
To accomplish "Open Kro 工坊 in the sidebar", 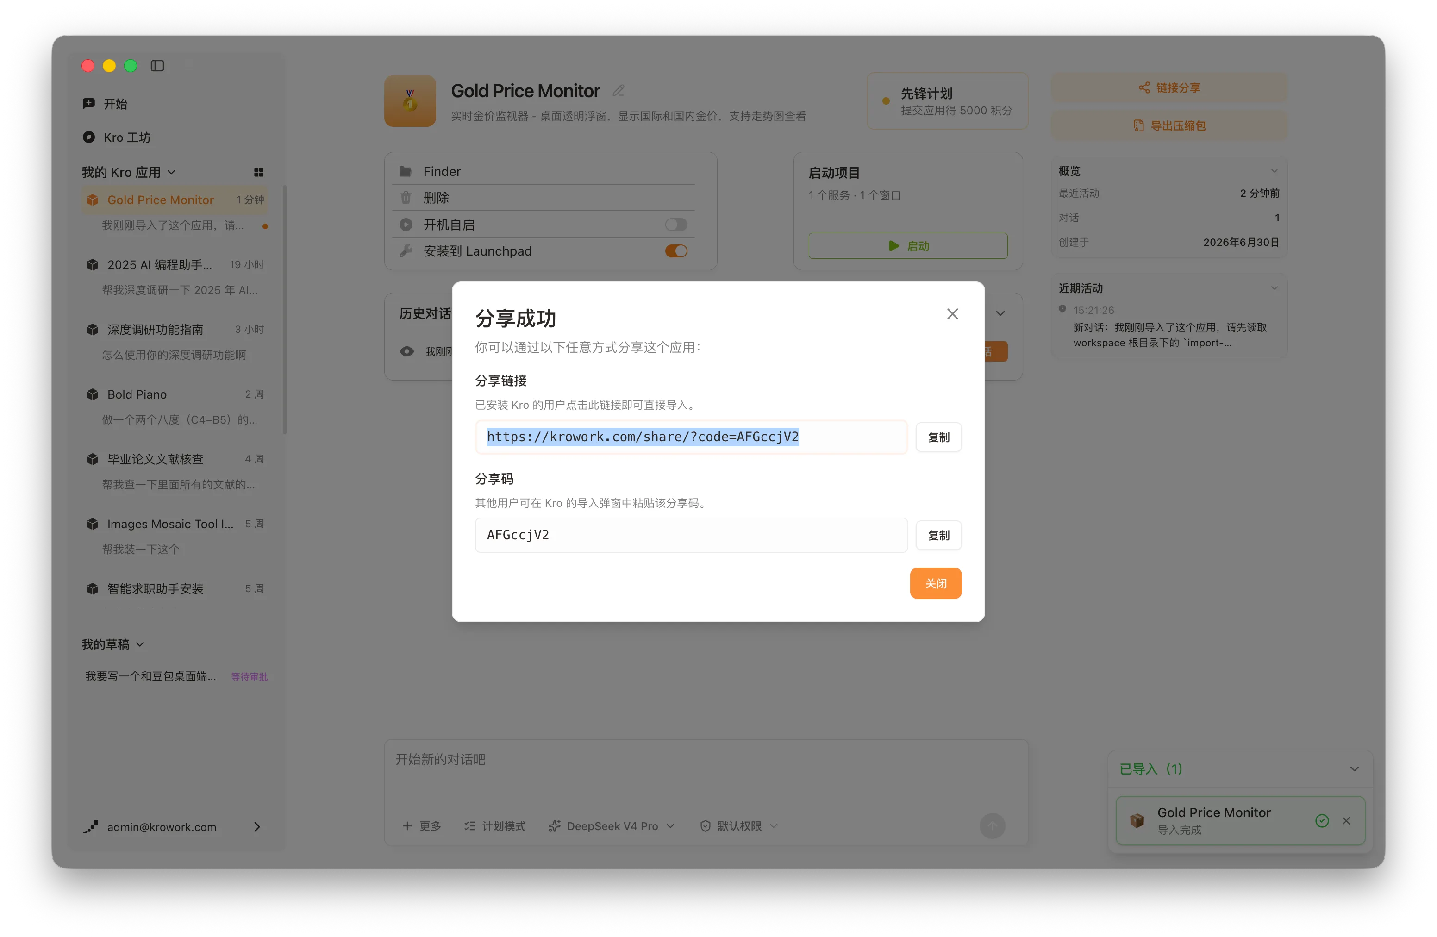I will click(175, 137).
